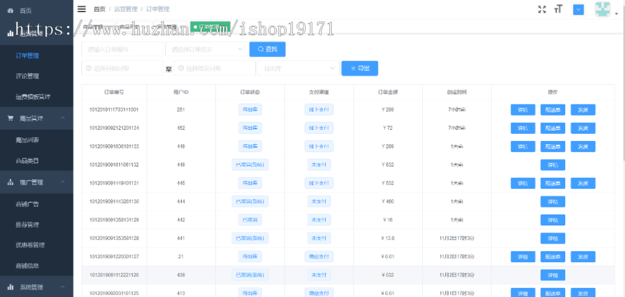The height and width of the screenshot is (297, 625).
Task: Collapse the sidebar with the hamburger icon
Action: click(x=82, y=9)
